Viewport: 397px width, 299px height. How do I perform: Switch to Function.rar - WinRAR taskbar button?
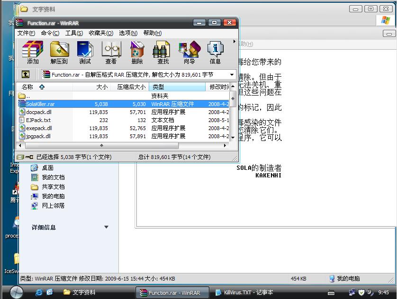coord(172,293)
